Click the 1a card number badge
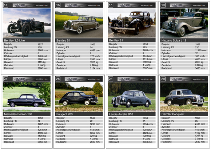Screen dimensions: 211x149 (x=5, y=5)
